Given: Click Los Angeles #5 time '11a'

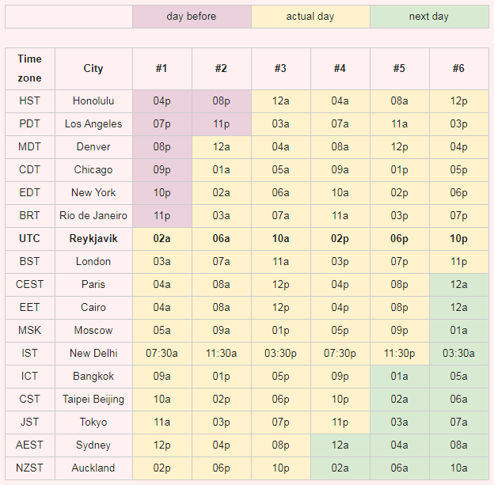Looking at the screenshot, I should click(400, 124).
